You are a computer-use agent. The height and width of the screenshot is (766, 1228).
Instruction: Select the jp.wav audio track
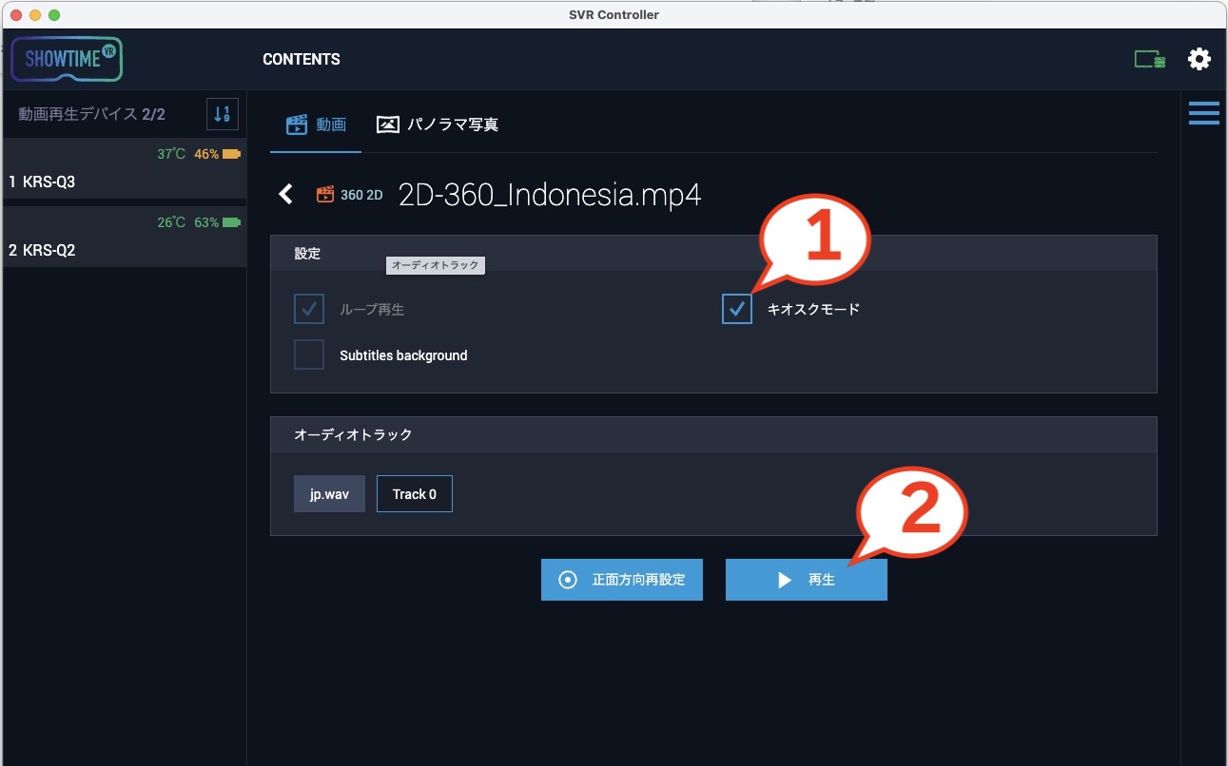pyautogui.click(x=329, y=494)
